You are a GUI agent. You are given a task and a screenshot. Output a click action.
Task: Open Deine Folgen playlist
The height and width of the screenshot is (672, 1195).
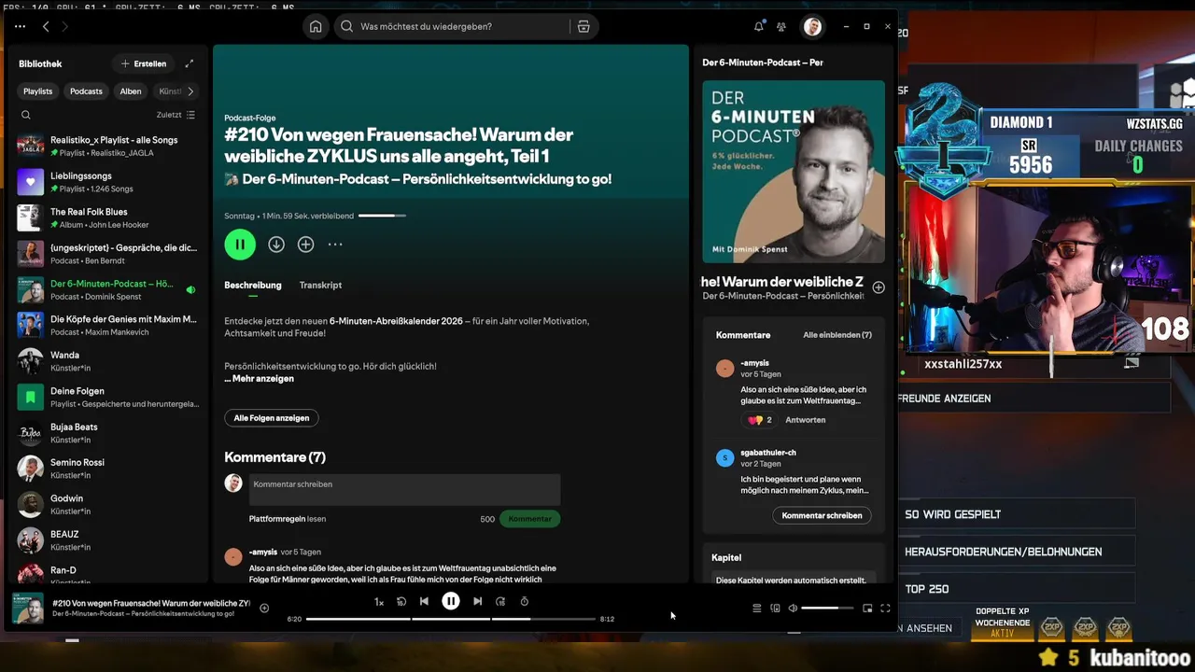point(107,397)
